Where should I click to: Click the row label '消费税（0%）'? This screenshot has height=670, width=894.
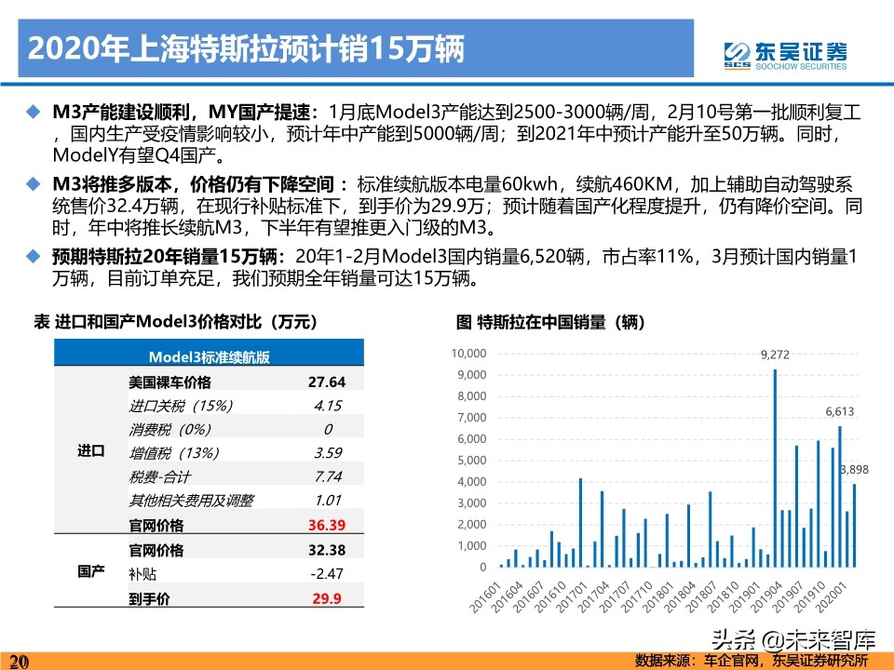(169, 429)
